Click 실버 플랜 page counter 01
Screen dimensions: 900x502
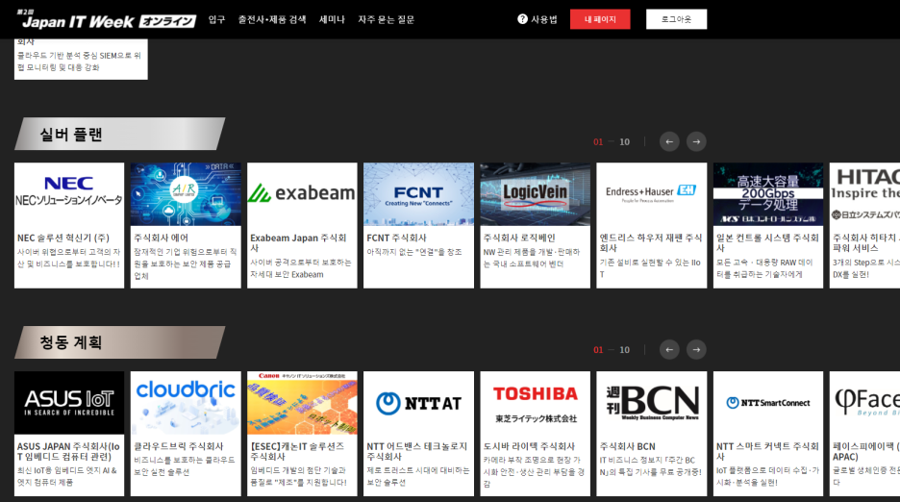pos(598,142)
